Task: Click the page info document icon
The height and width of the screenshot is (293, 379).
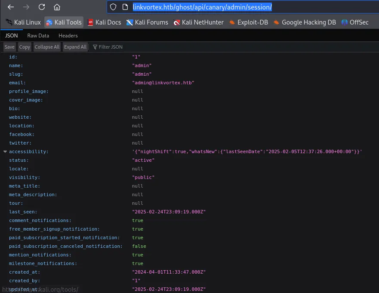Action: (x=125, y=7)
